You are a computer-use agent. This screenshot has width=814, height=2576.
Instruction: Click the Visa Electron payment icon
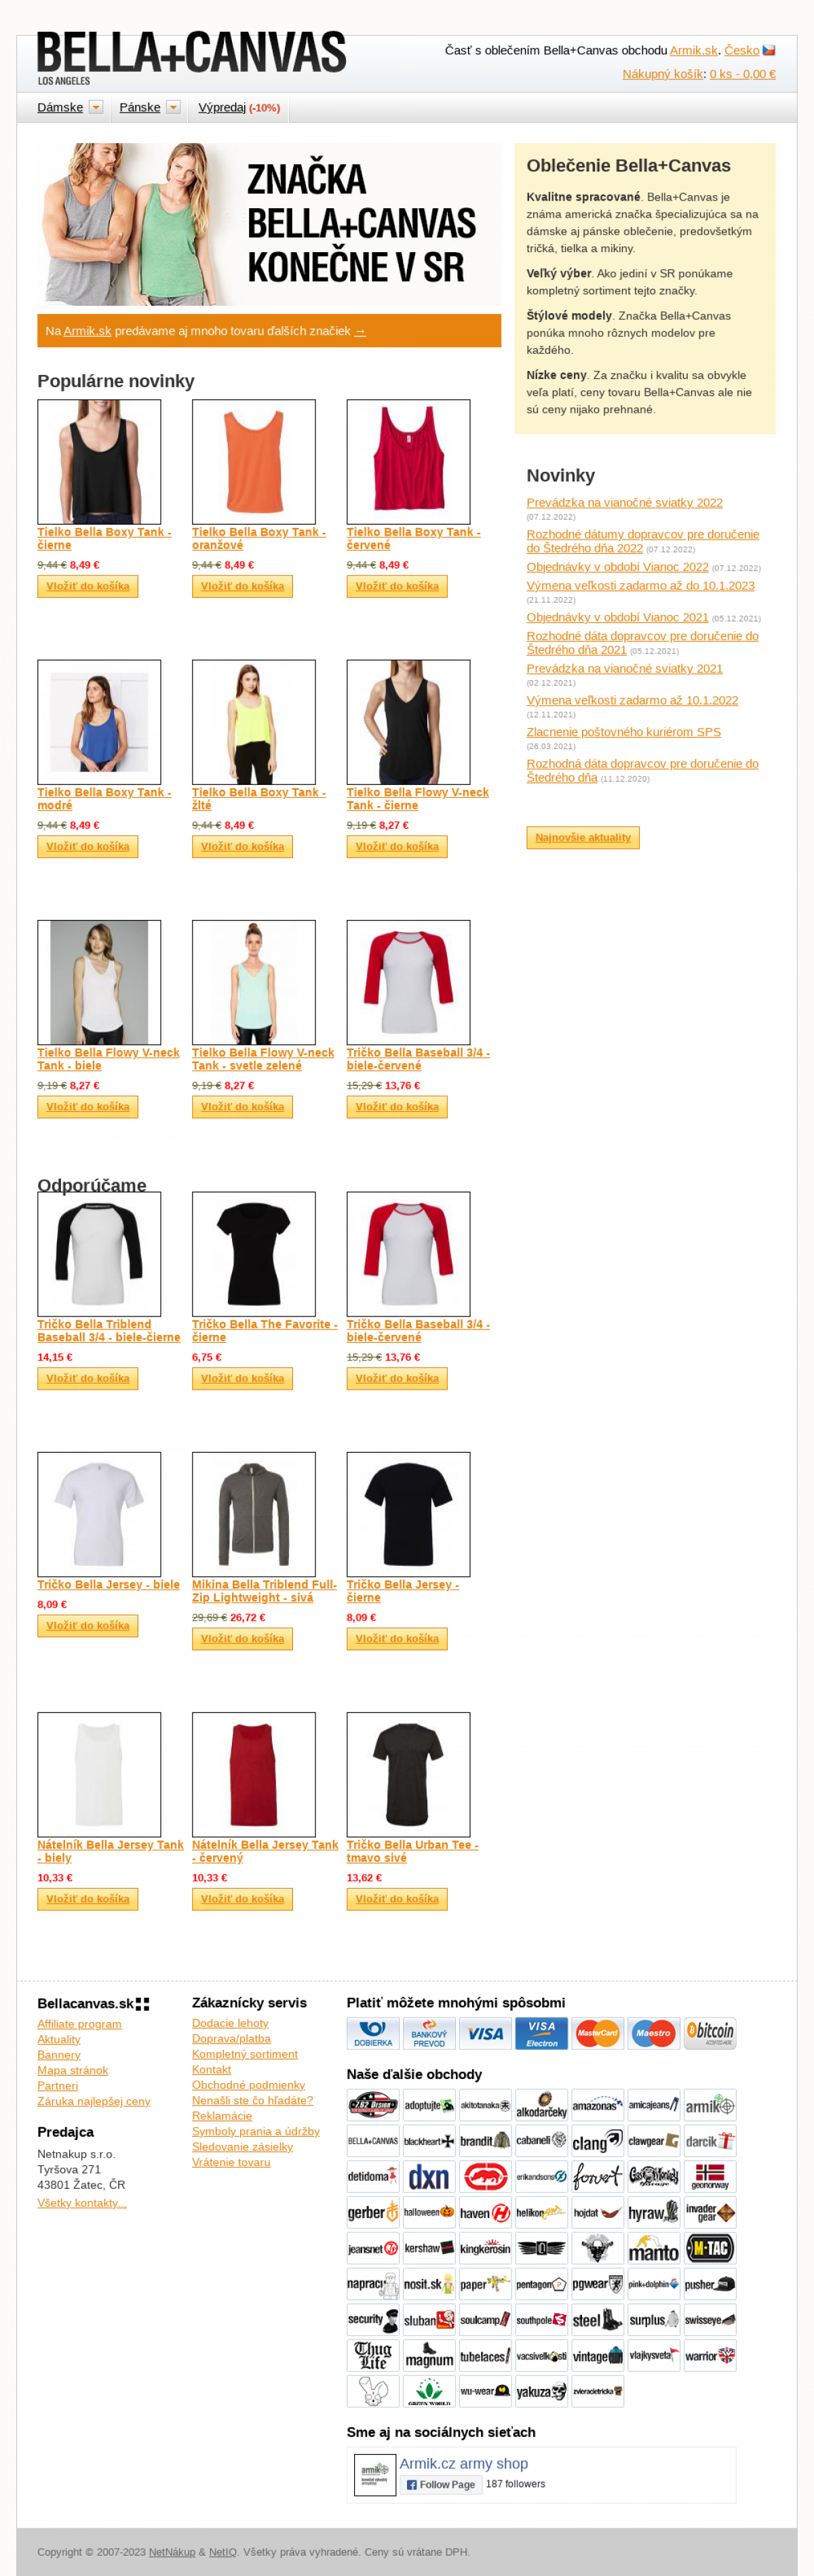pos(542,2033)
